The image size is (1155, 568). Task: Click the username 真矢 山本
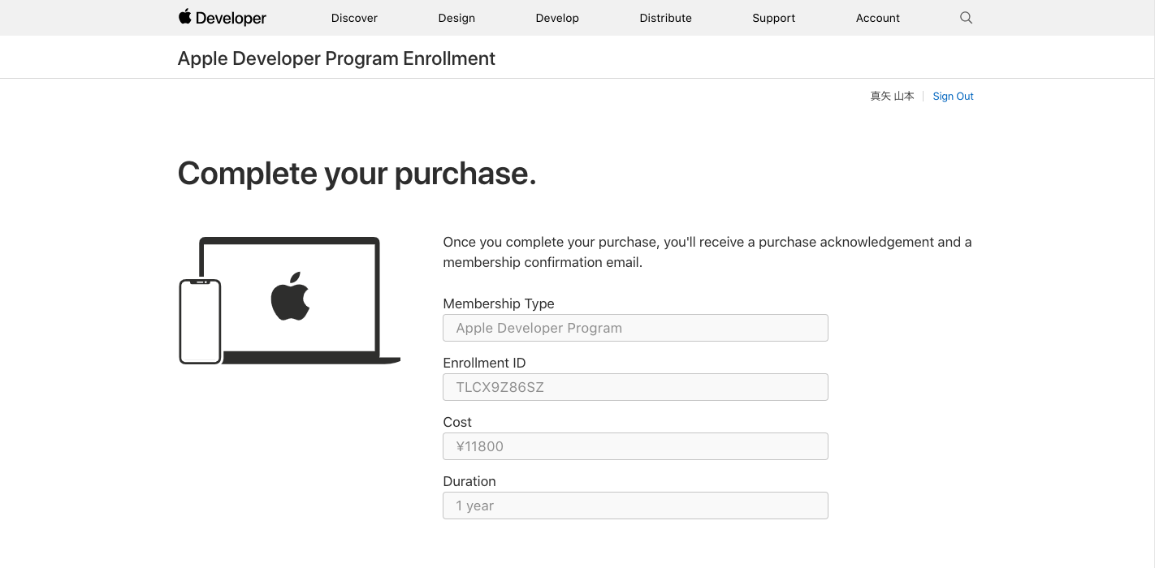[892, 96]
